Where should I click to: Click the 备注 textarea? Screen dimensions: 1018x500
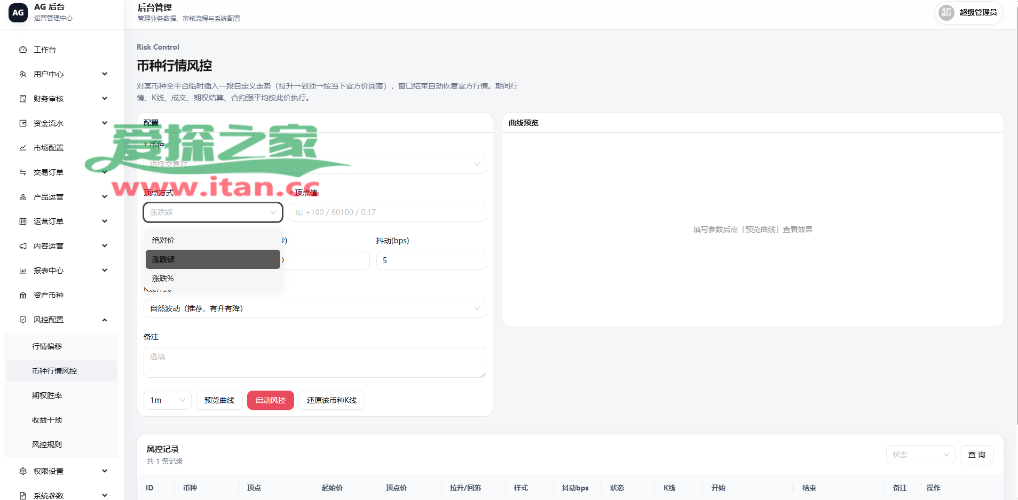[315, 362]
